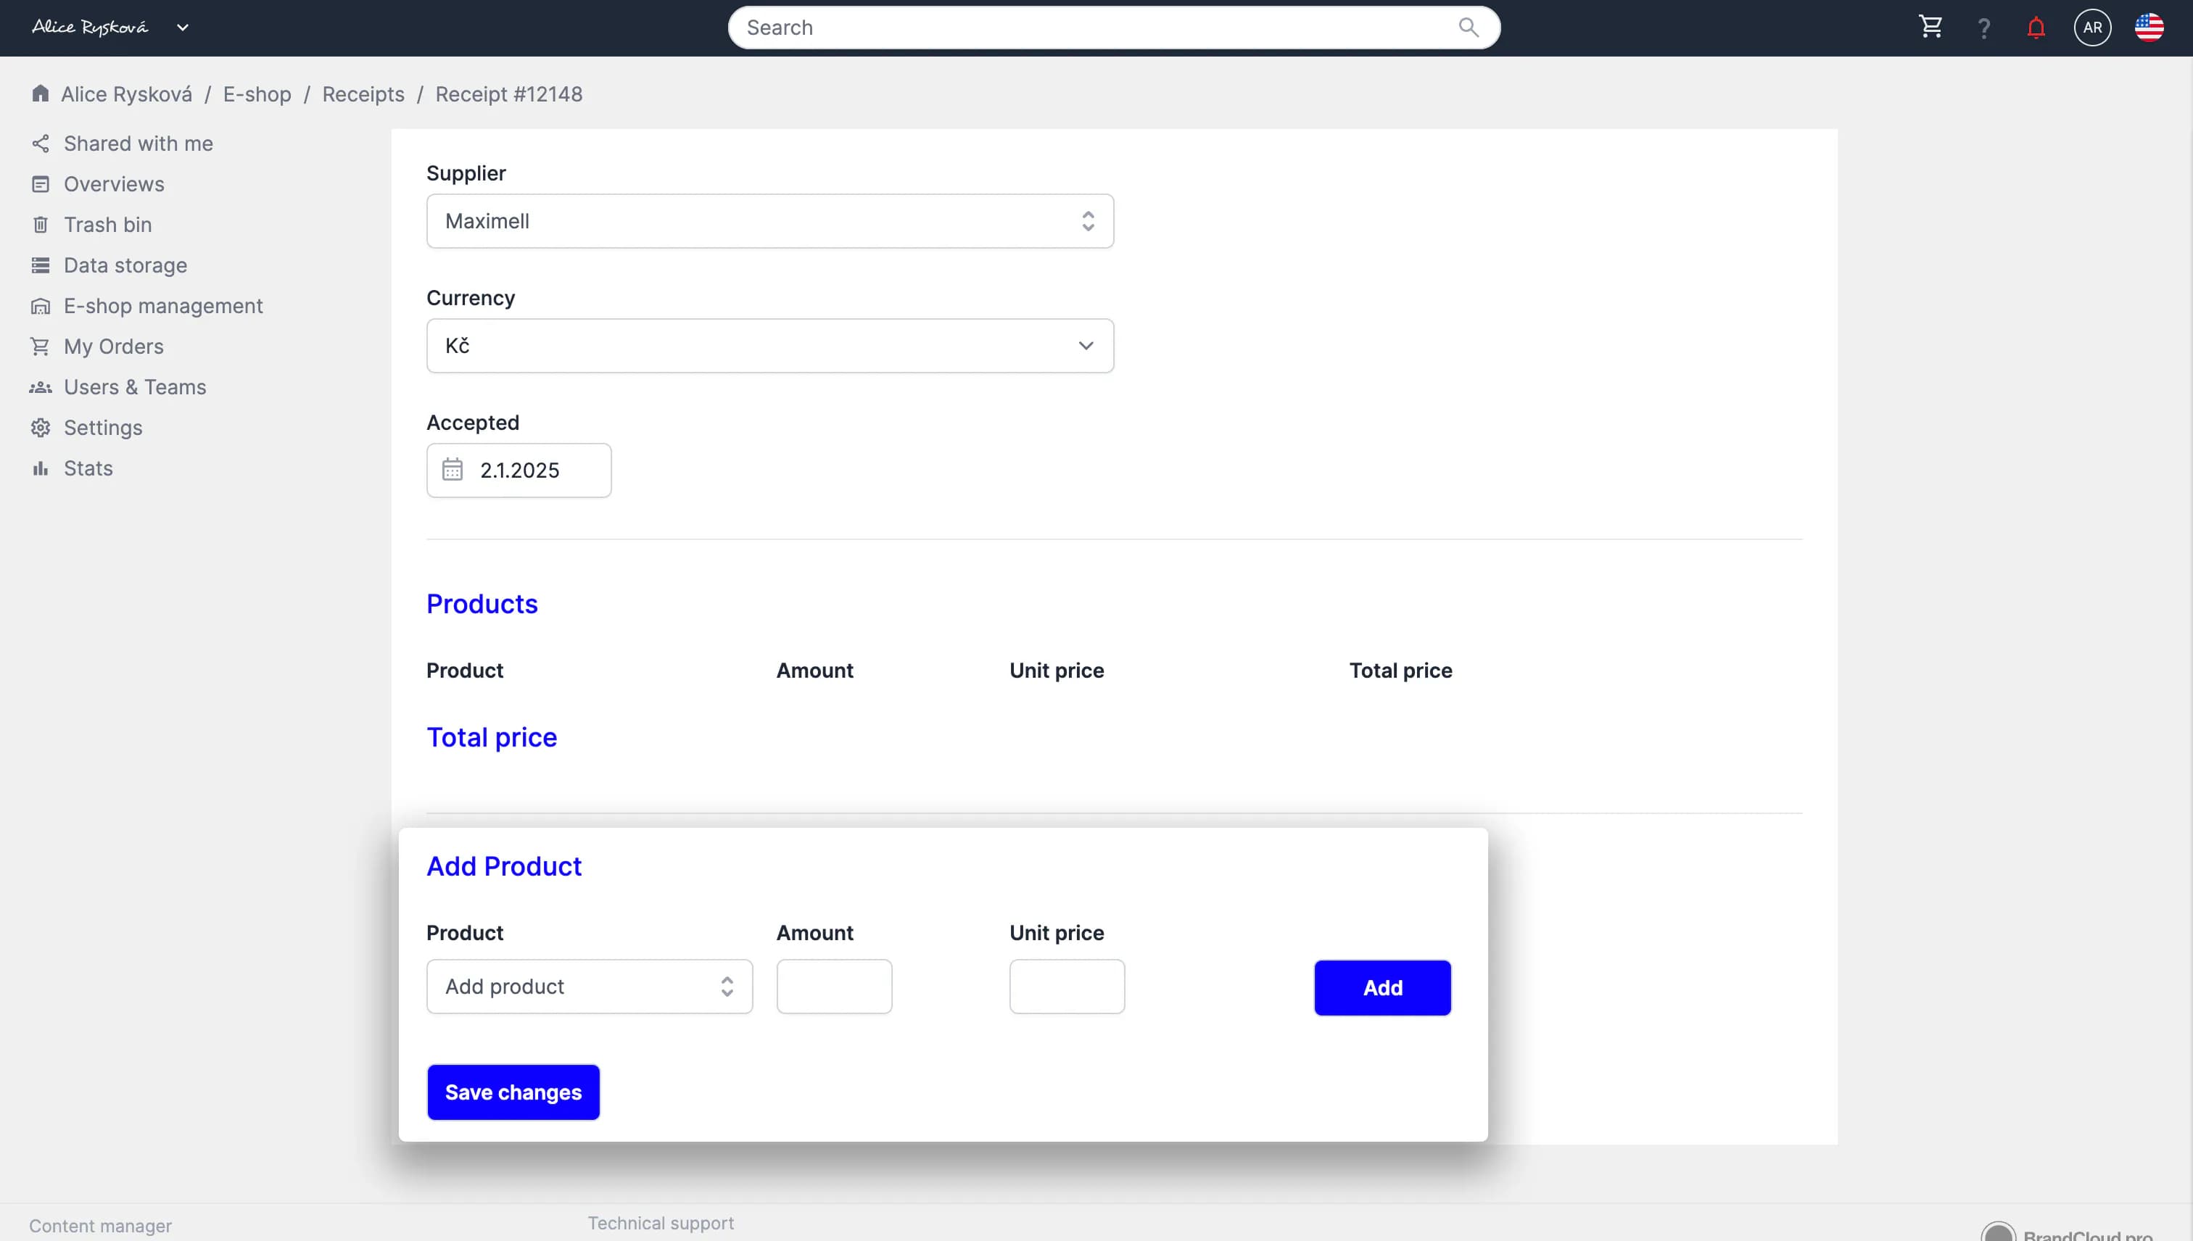Click the calendar icon in Accepted field
The image size is (2193, 1241).
point(453,470)
